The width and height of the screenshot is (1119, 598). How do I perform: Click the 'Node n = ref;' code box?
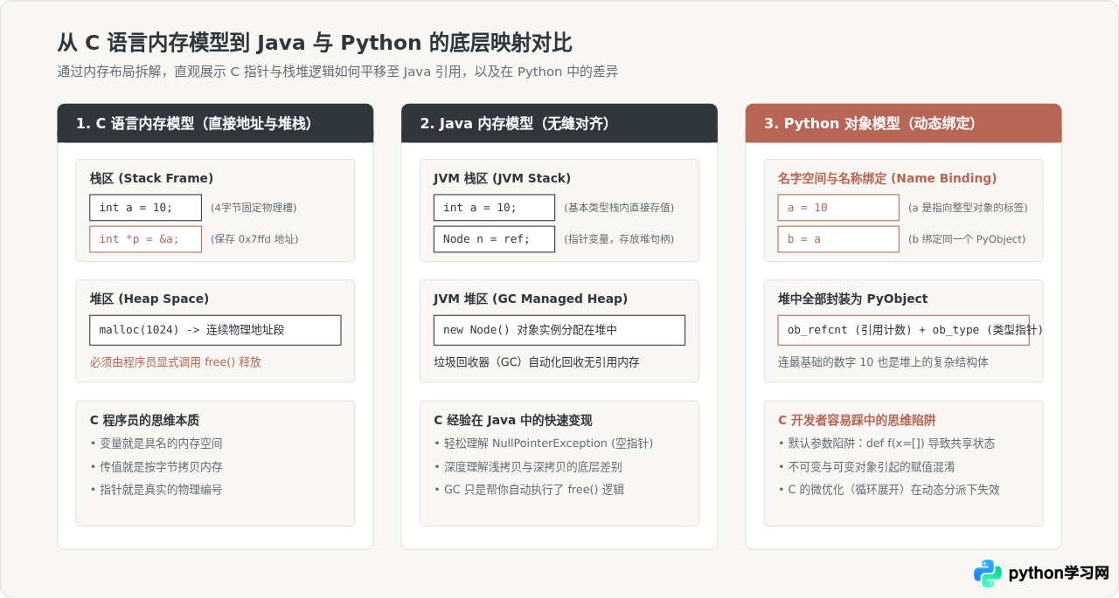tap(494, 239)
